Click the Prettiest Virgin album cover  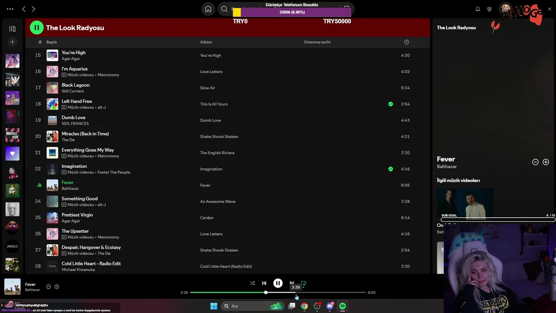point(52,218)
